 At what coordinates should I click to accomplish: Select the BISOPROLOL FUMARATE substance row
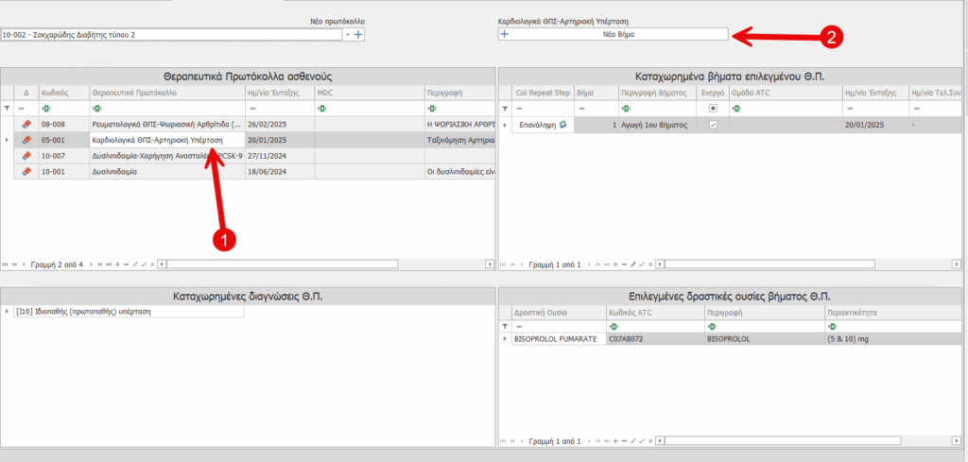click(555, 338)
